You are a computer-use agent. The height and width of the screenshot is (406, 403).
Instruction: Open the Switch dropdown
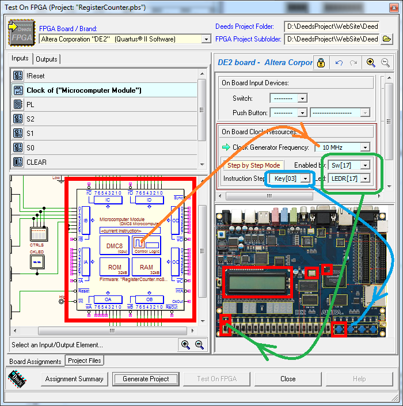302,98
